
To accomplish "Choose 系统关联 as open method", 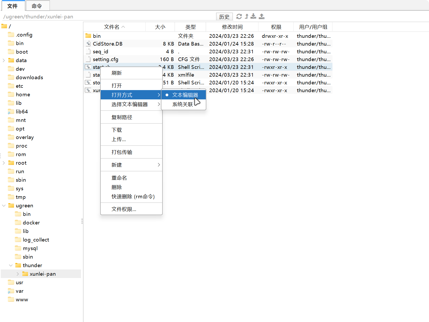I will point(184,104).
